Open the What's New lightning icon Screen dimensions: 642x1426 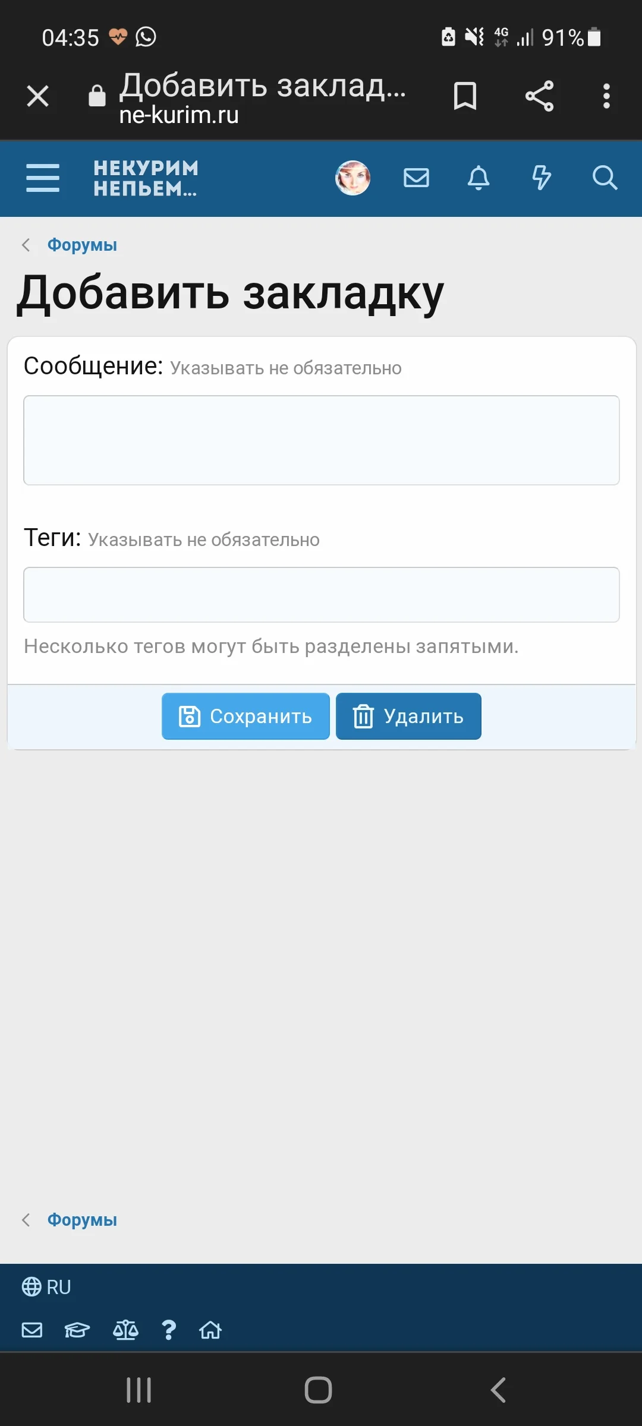point(542,178)
